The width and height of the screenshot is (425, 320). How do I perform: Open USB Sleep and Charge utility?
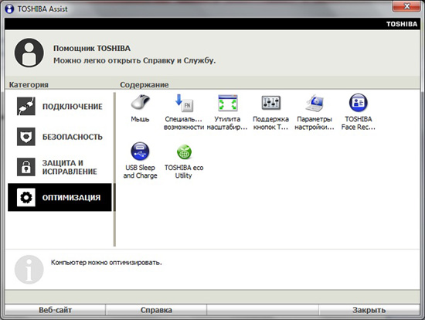point(140,151)
